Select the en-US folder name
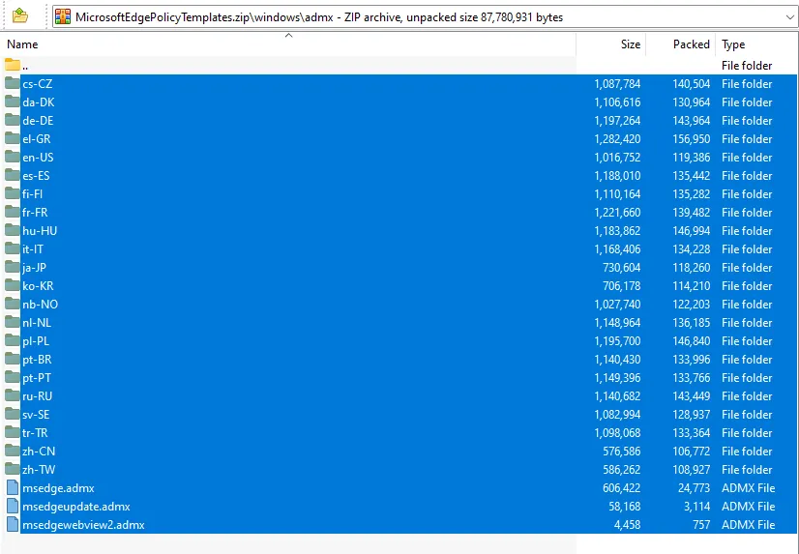The height and width of the screenshot is (554, 799). pos(39,158)
